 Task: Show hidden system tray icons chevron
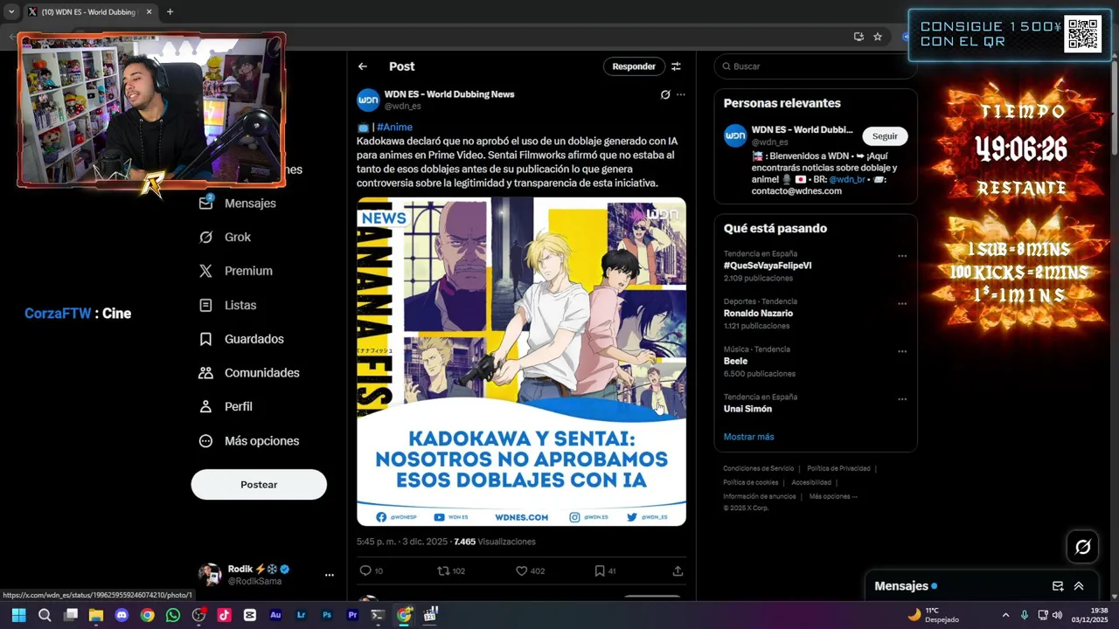1005,615
